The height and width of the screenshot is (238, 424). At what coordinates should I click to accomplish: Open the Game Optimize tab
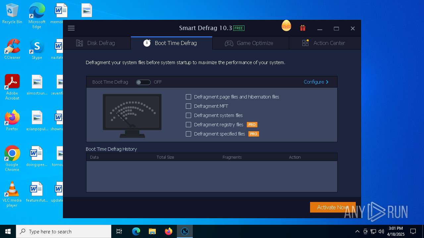coord(250,43)
